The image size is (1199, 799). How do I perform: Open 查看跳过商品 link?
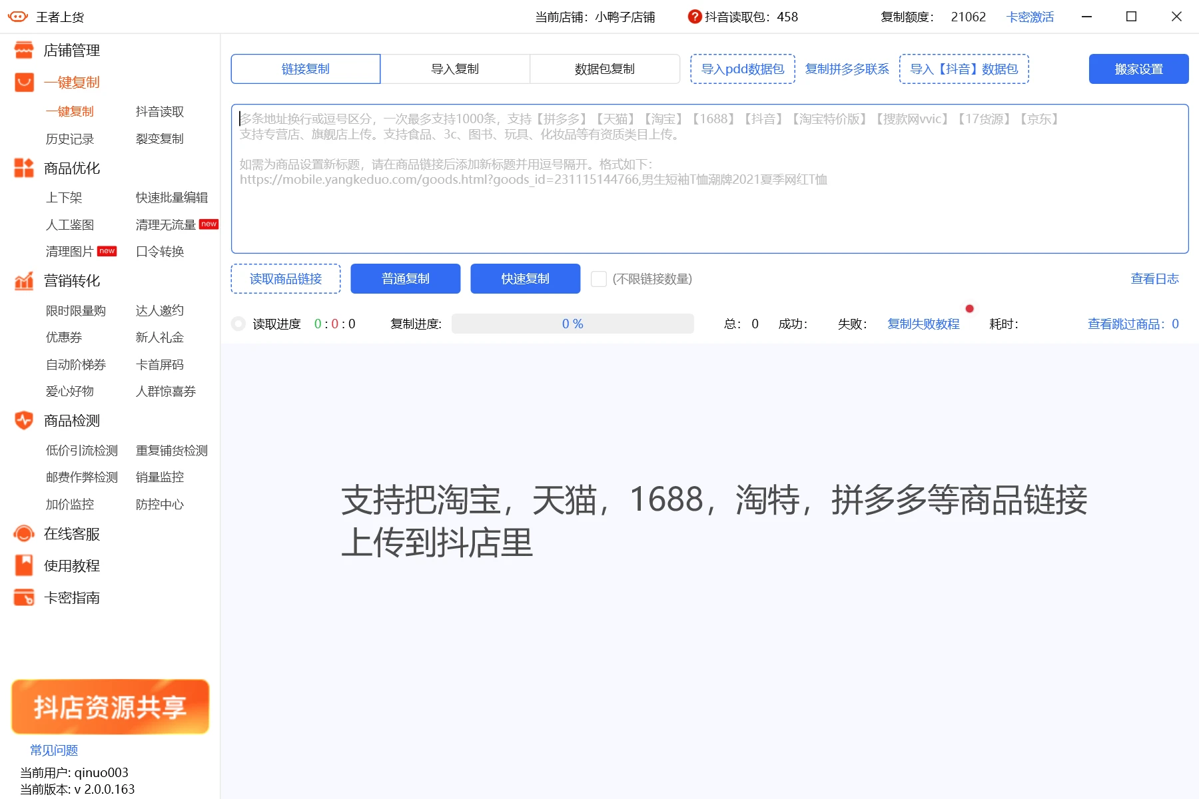[x=1133, y=324]
